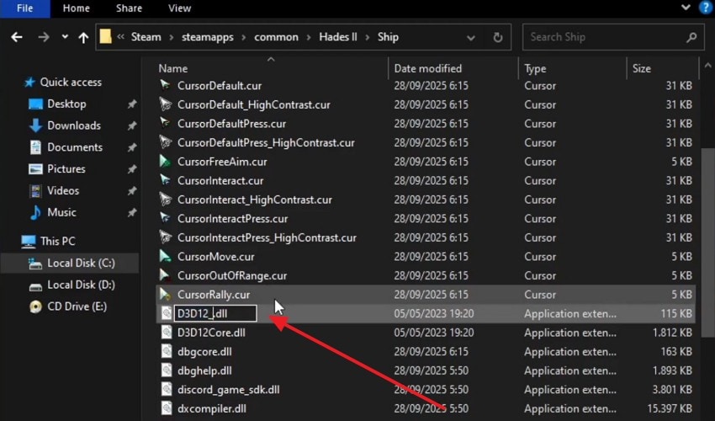Expand the ribbon with the chevron
715x421 pixels.
point(686,8)
